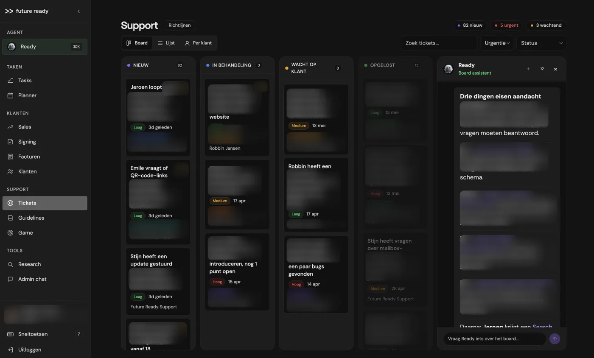Open the Stijn heeft een update gestuurd ticket
Viewport: 594px width, 358px height.
[x=158, y=281]
